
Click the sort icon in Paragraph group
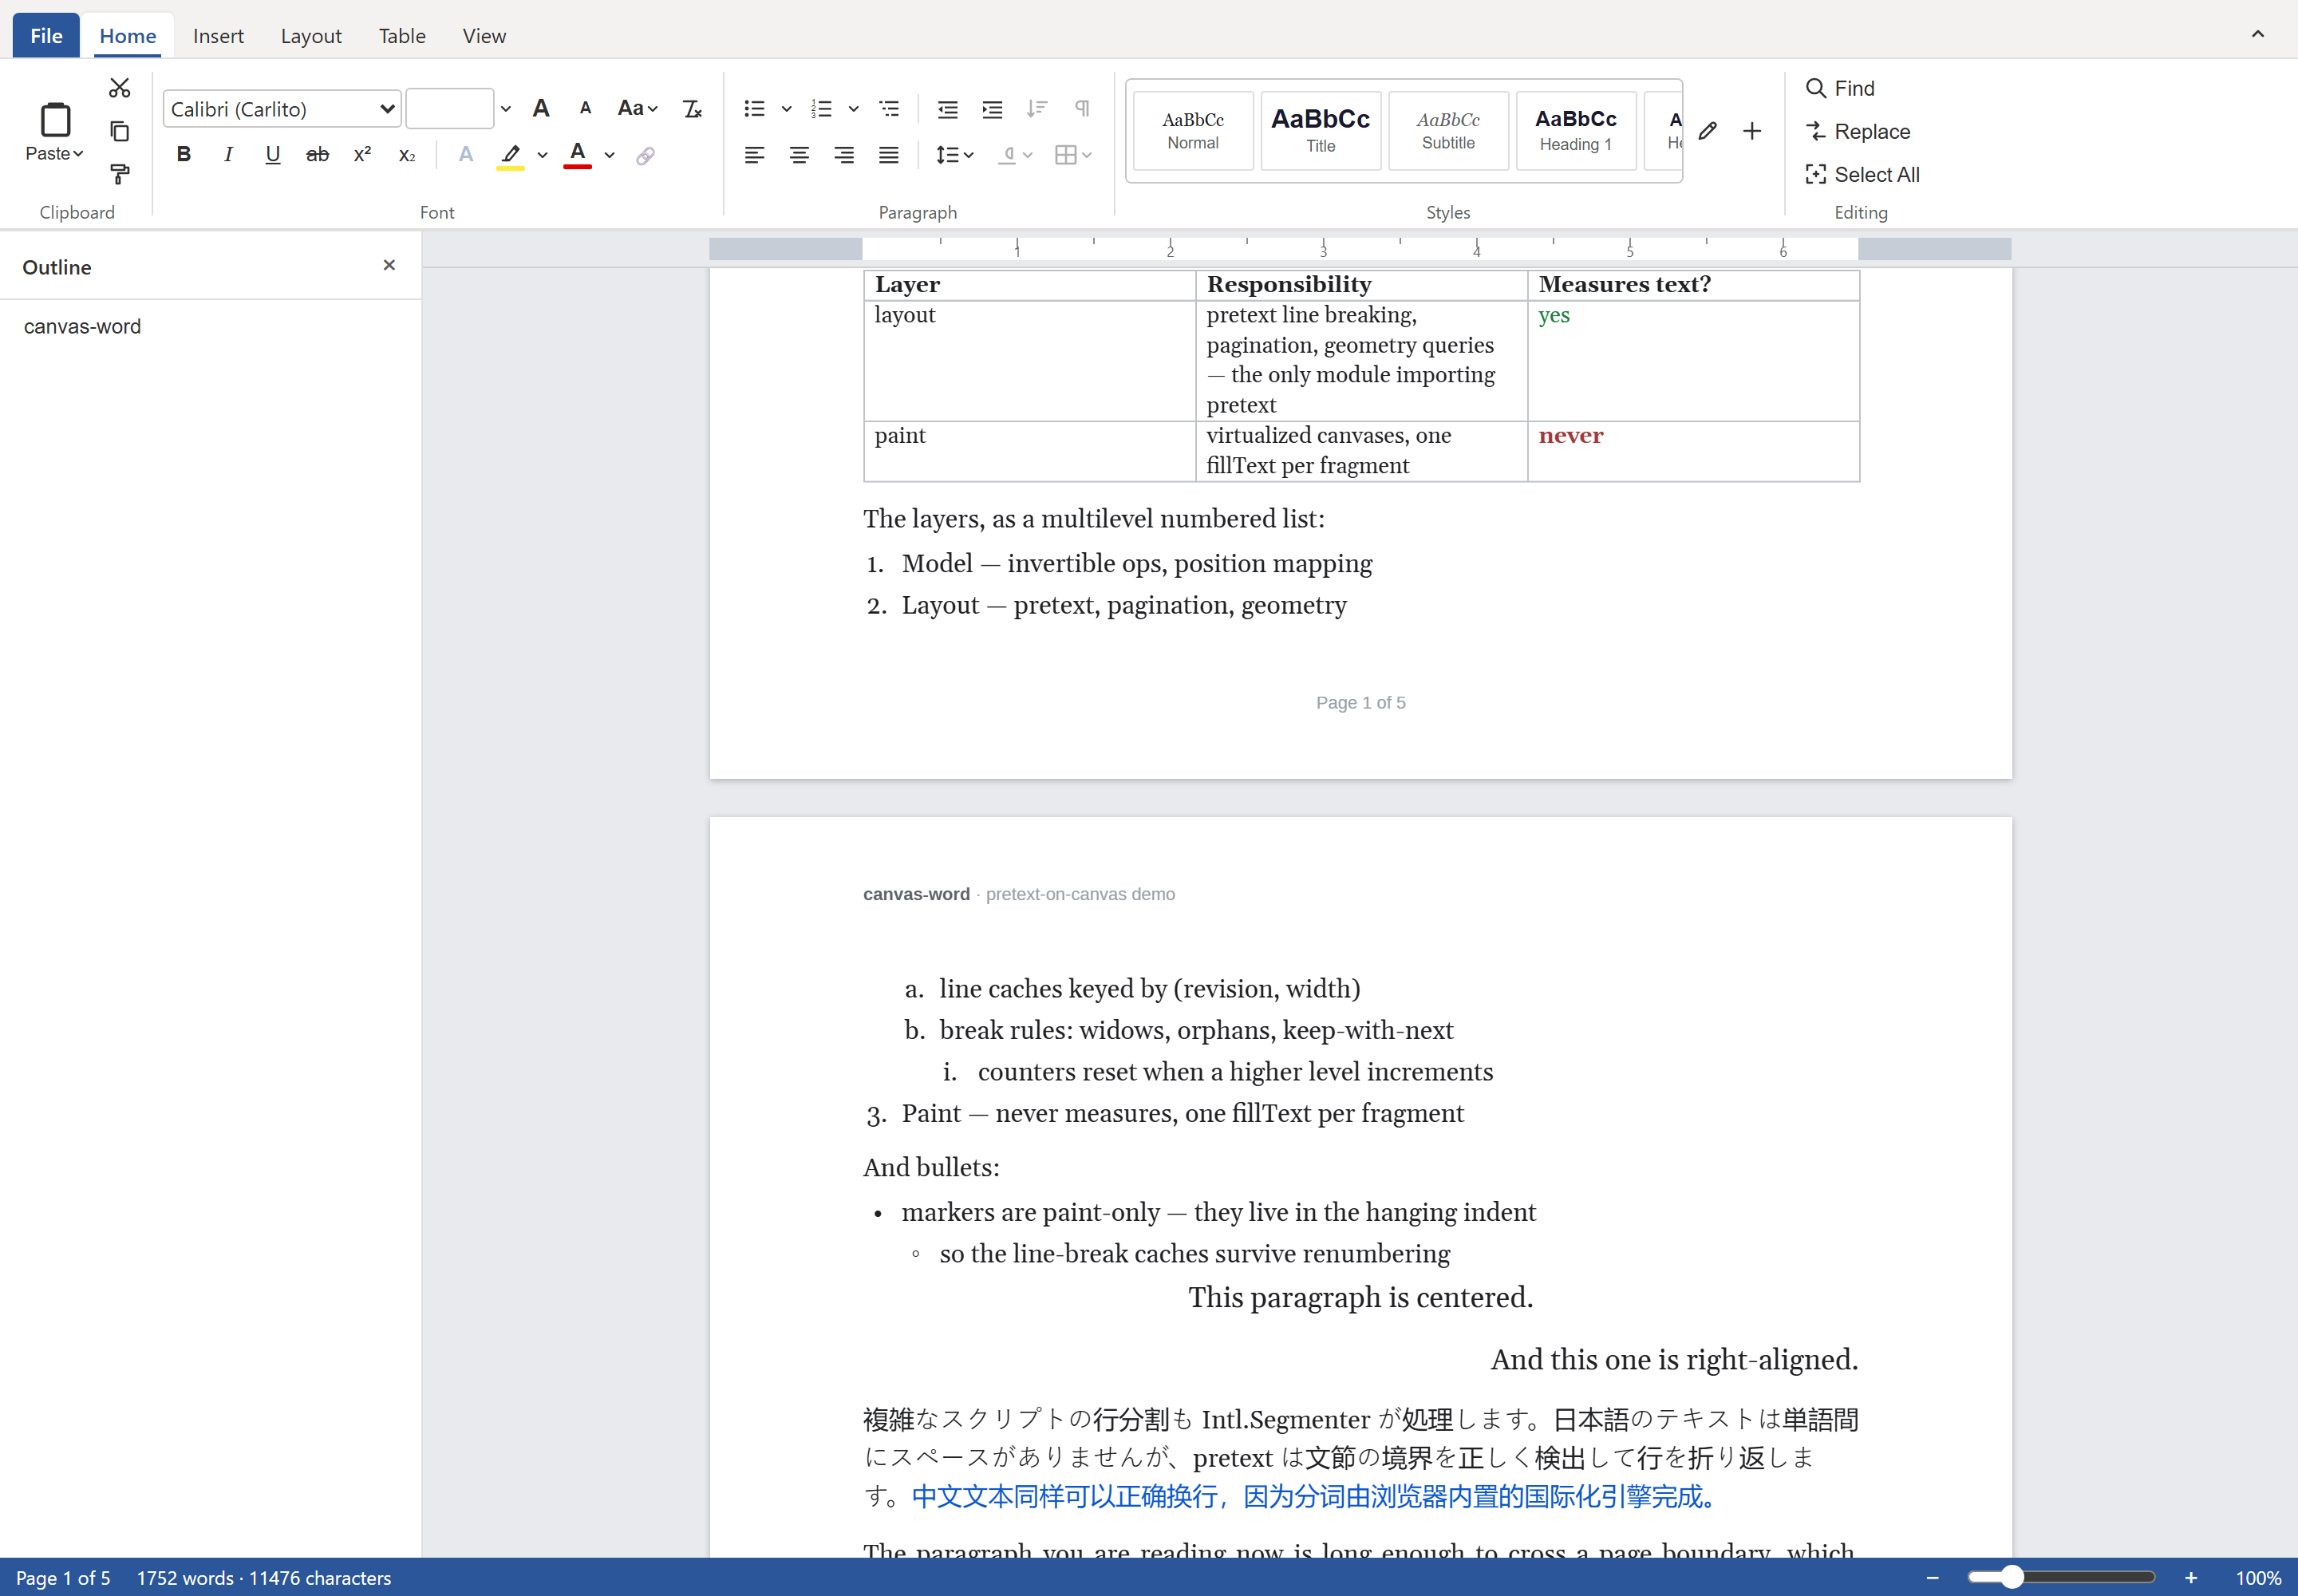(1037, 108)
